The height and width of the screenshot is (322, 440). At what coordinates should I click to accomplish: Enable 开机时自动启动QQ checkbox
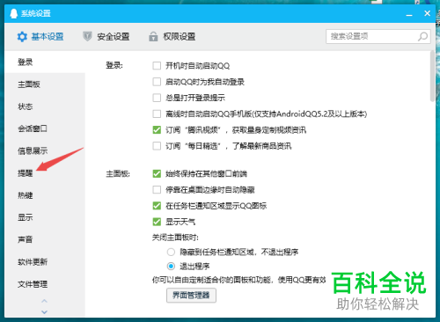pos(157,65)
